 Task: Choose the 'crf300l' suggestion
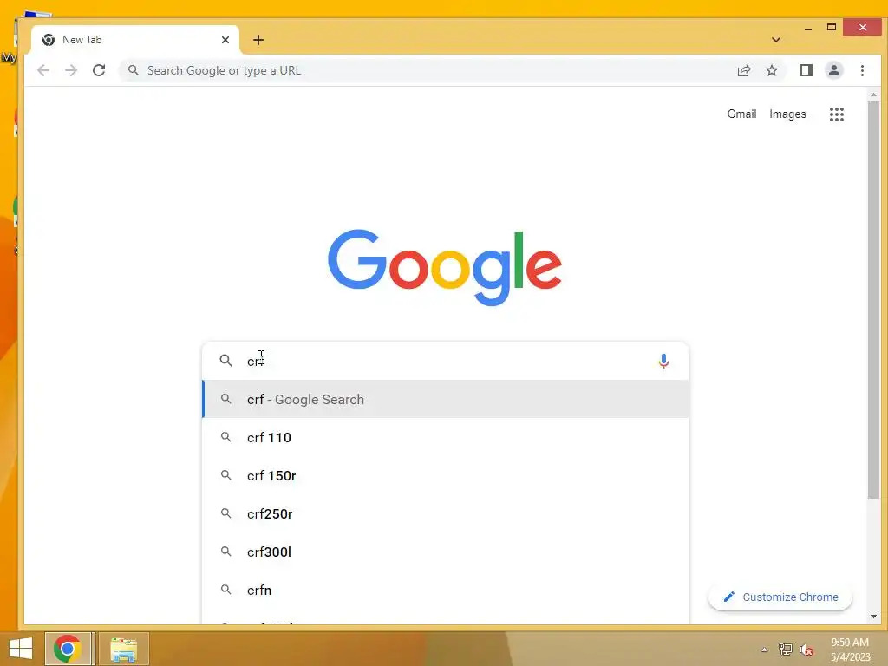(445, 552)
